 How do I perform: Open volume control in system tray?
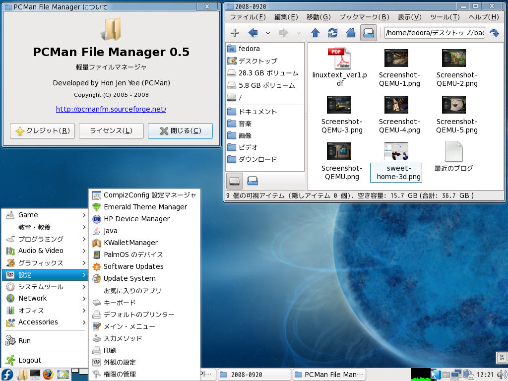pos(503,375)
